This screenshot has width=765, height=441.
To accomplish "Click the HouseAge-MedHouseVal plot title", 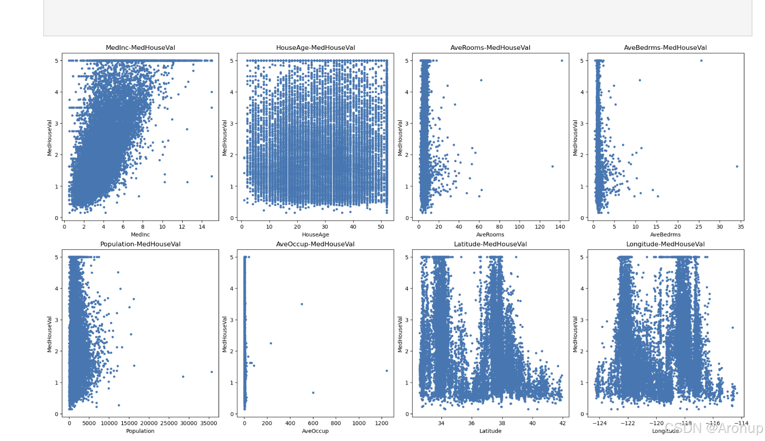I will pos(315,47).
